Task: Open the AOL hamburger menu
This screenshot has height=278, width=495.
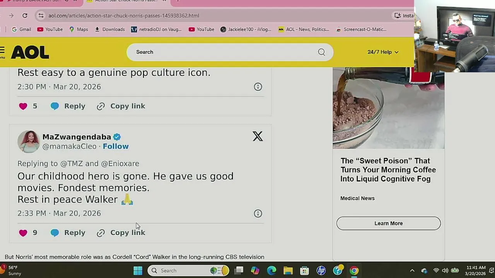Action: pos(2,52)
